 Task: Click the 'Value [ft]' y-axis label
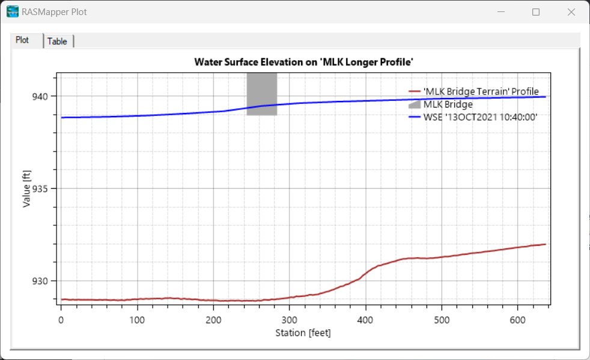coord(26,188)
